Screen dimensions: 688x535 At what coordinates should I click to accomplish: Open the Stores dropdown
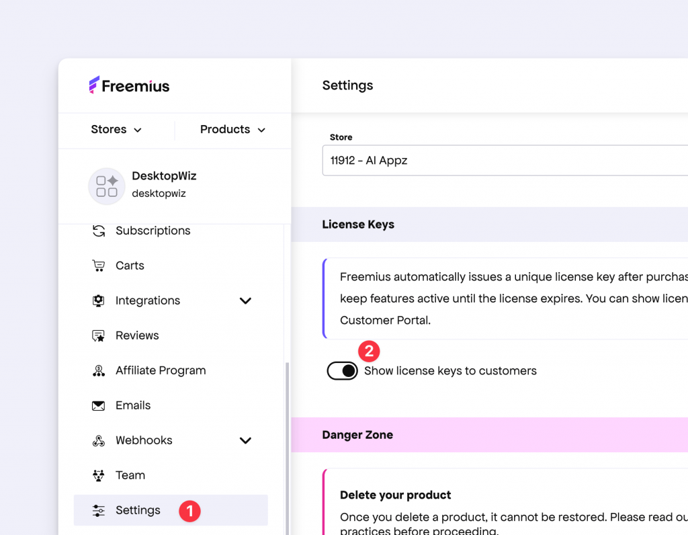point(116,130)
